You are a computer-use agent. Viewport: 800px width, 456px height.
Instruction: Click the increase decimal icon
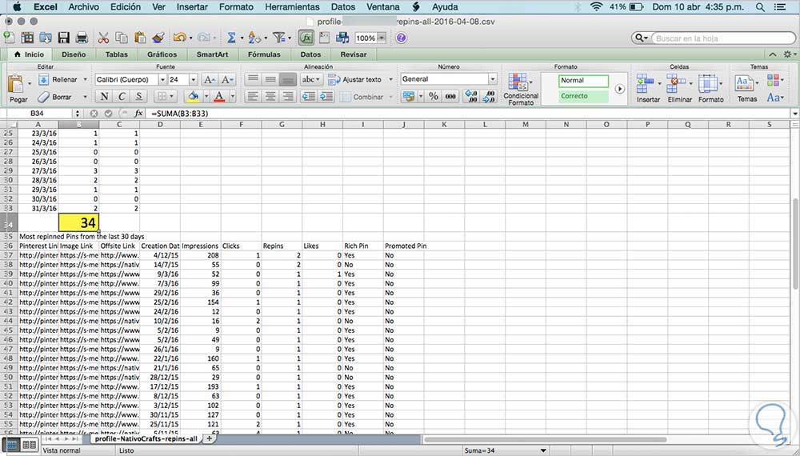[x=470, y=97]
